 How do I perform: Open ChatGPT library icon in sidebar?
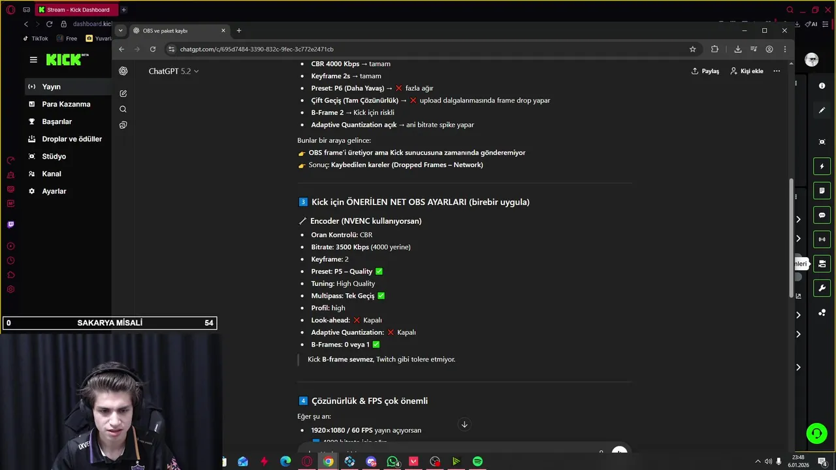pyautogui.click(x=123, y=125)
